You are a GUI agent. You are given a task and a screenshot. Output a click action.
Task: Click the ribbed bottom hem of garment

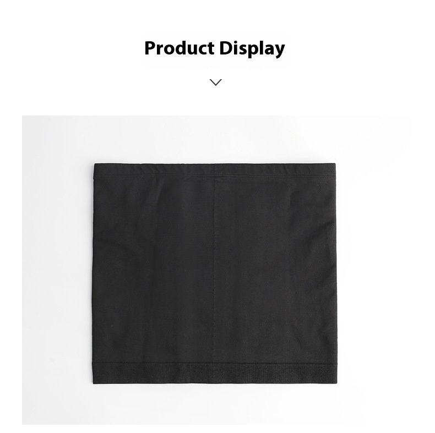pos(214,373)
